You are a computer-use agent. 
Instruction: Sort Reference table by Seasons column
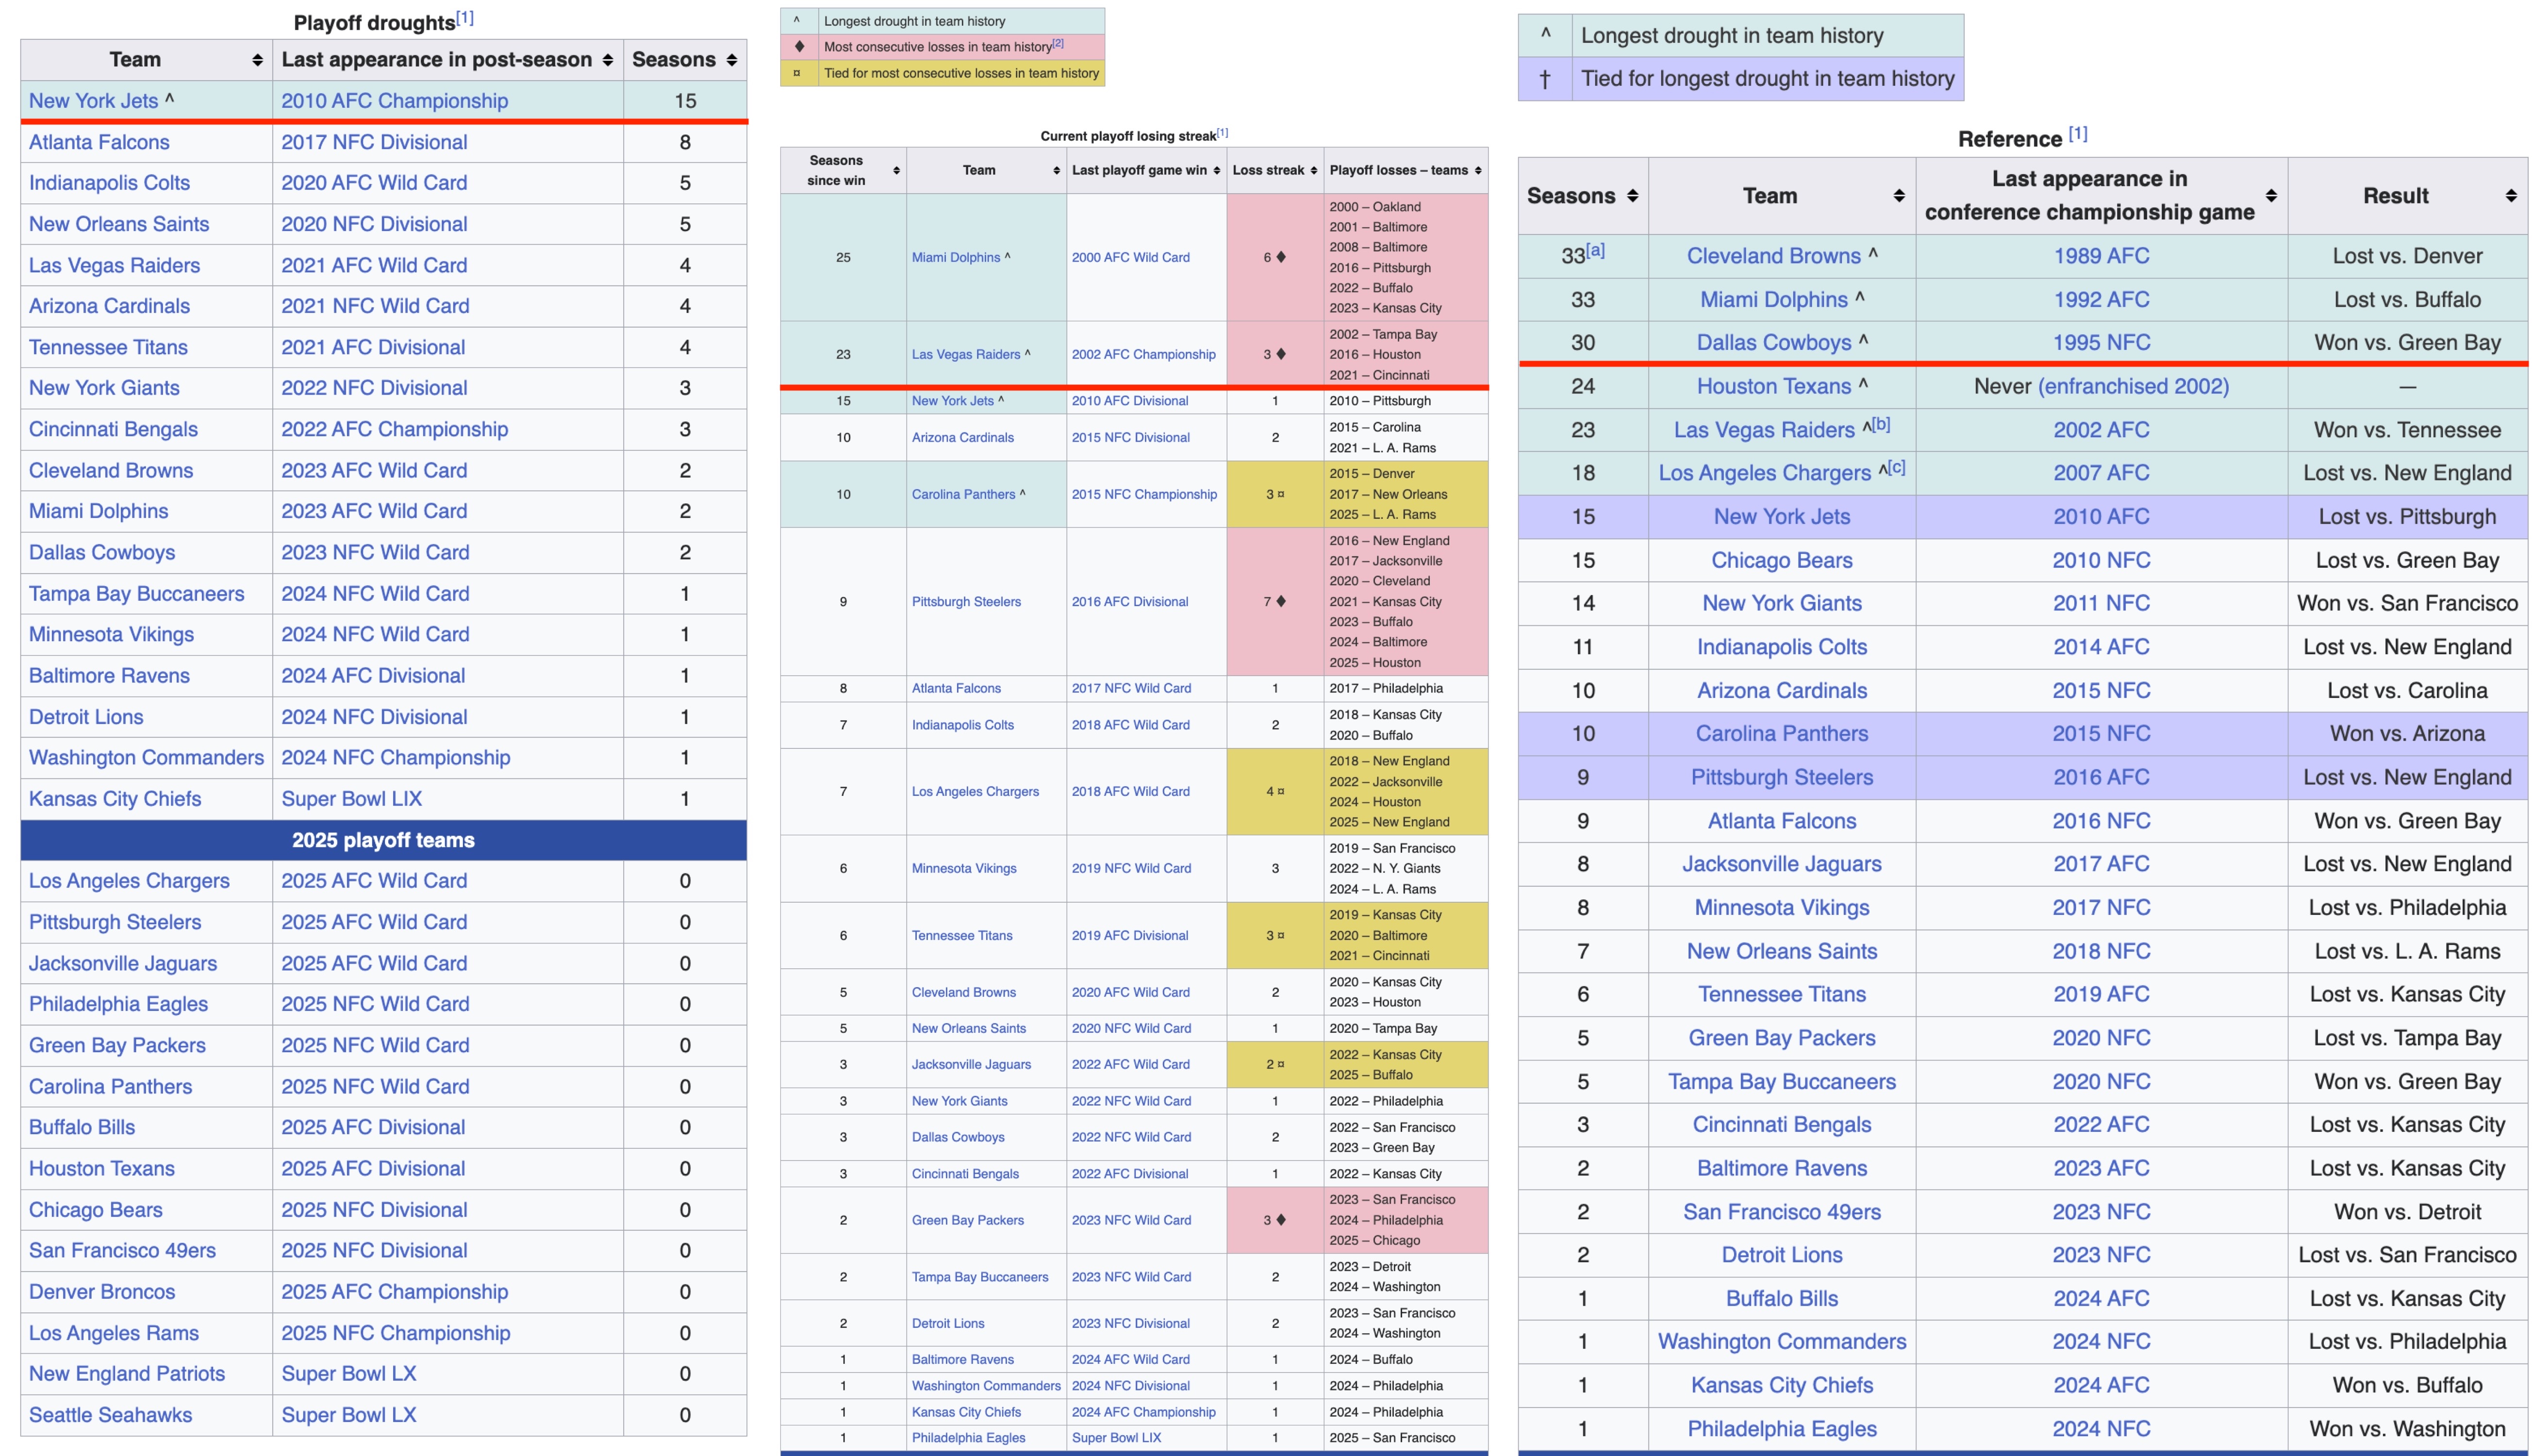pyautogui.click(x=1632, y=196)
